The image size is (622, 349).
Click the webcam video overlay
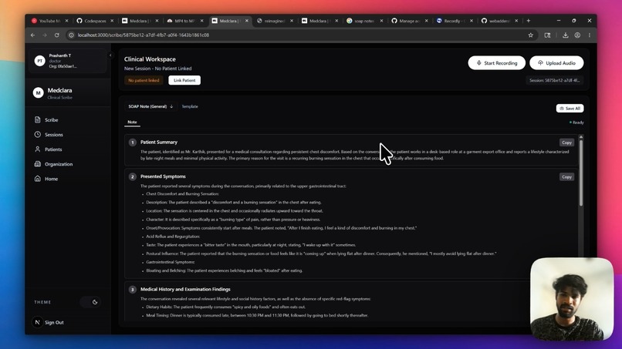click(x=572, y=299)
